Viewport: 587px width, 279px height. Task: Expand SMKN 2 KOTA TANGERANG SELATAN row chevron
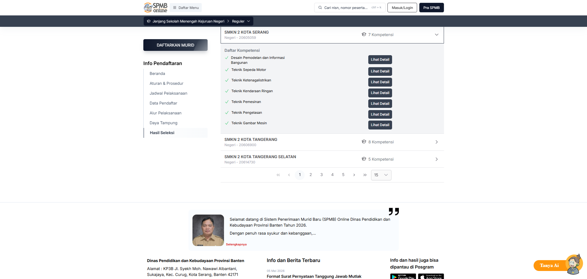pyautogui.click(x=437, y=159)
